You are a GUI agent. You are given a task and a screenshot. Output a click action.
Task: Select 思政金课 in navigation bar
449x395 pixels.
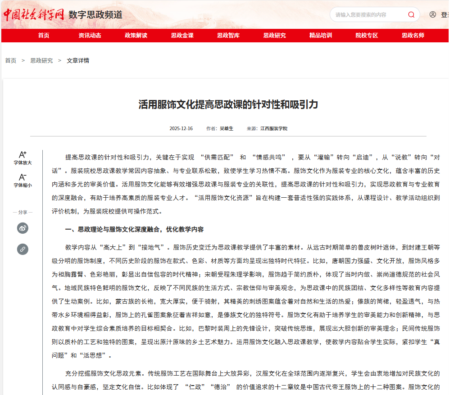[x=182, y=36]
